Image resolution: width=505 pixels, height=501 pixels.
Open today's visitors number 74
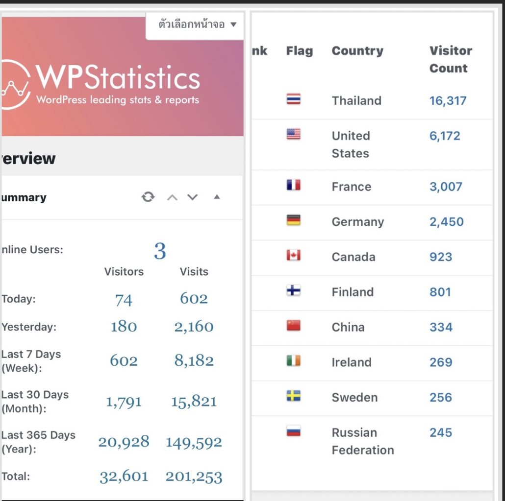point(124,299)
